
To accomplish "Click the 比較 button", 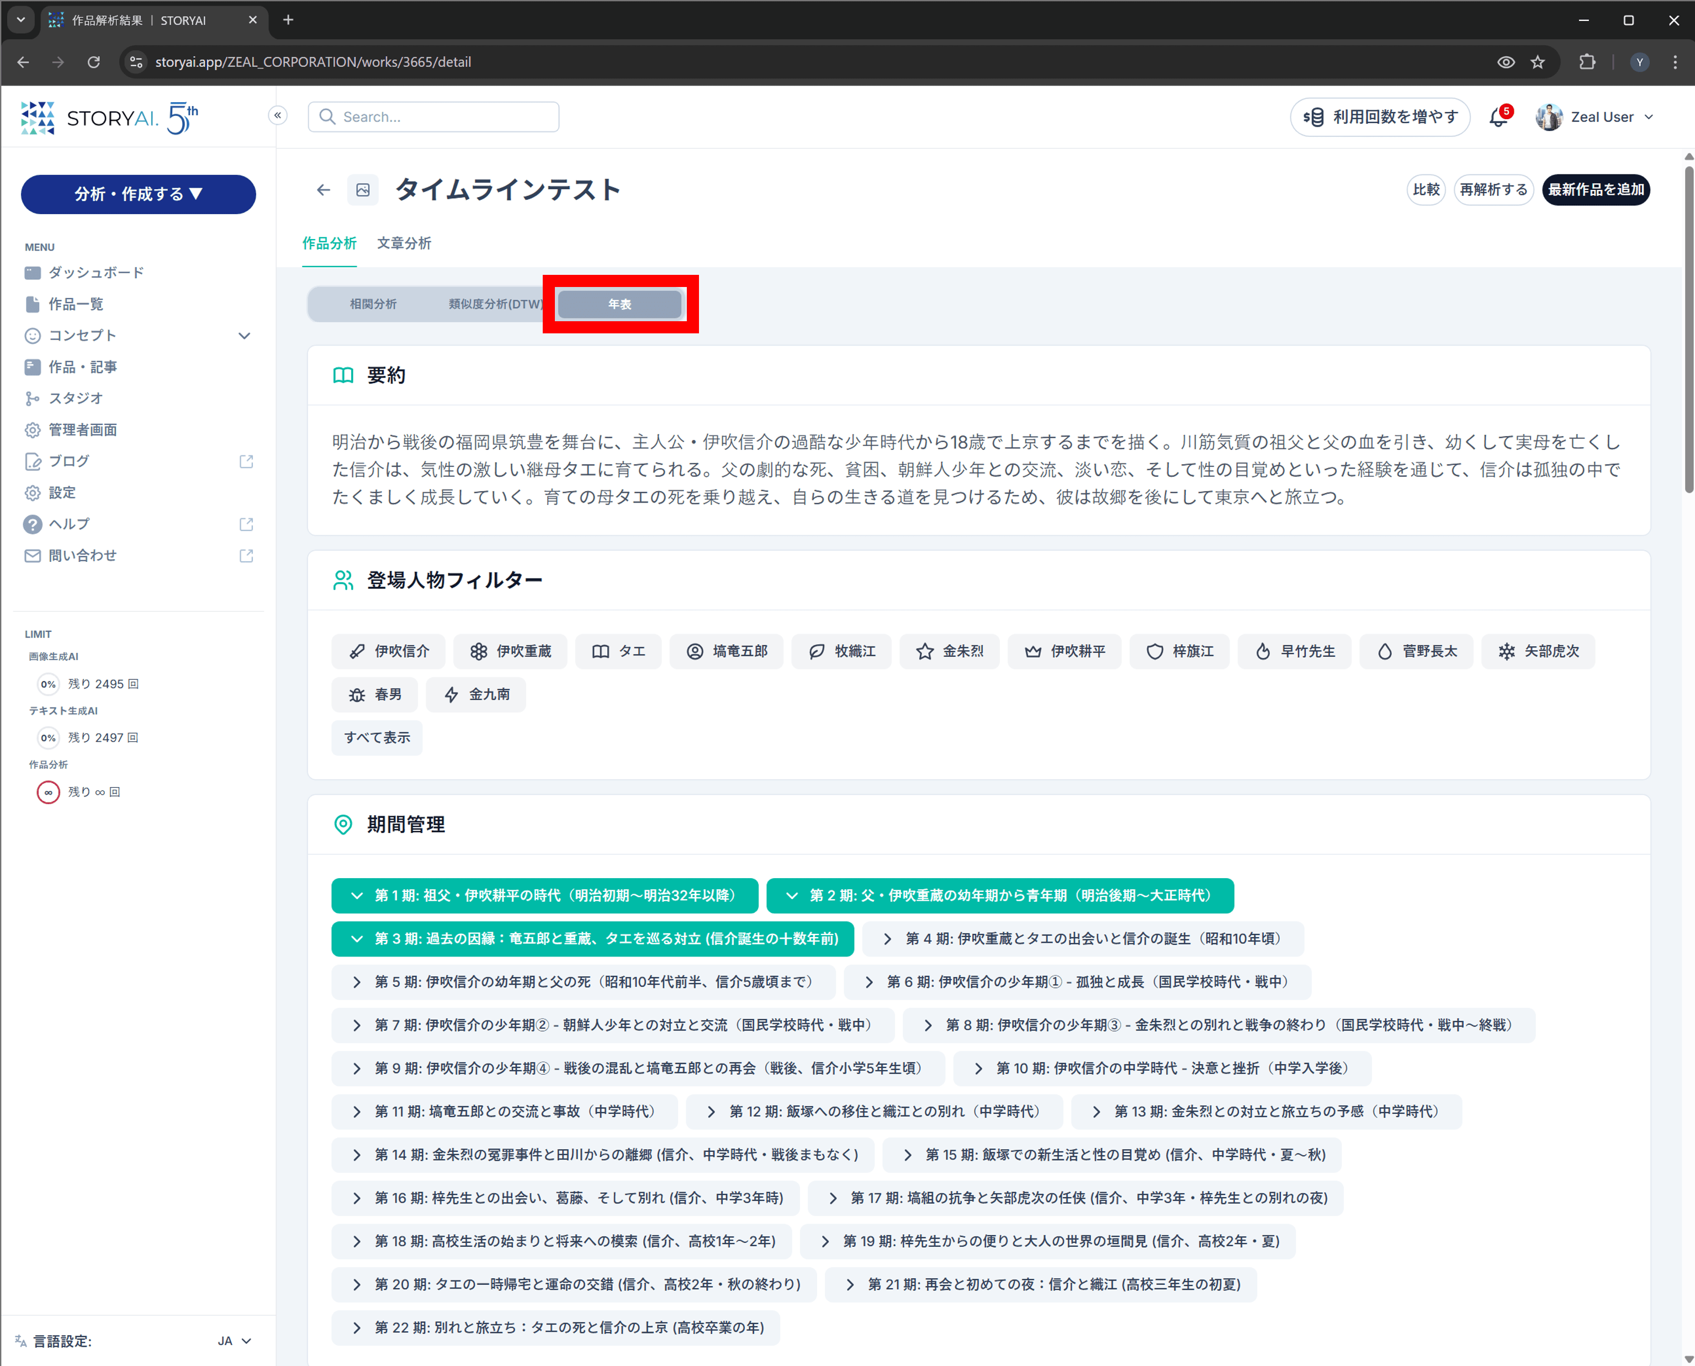I will tap(1426, 190).
